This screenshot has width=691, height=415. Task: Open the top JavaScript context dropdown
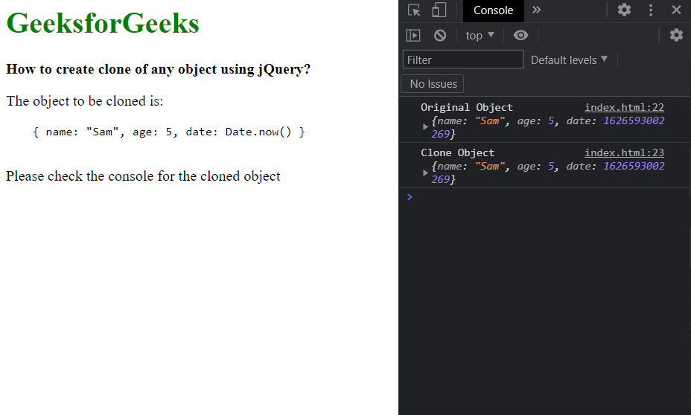point(480,35)
